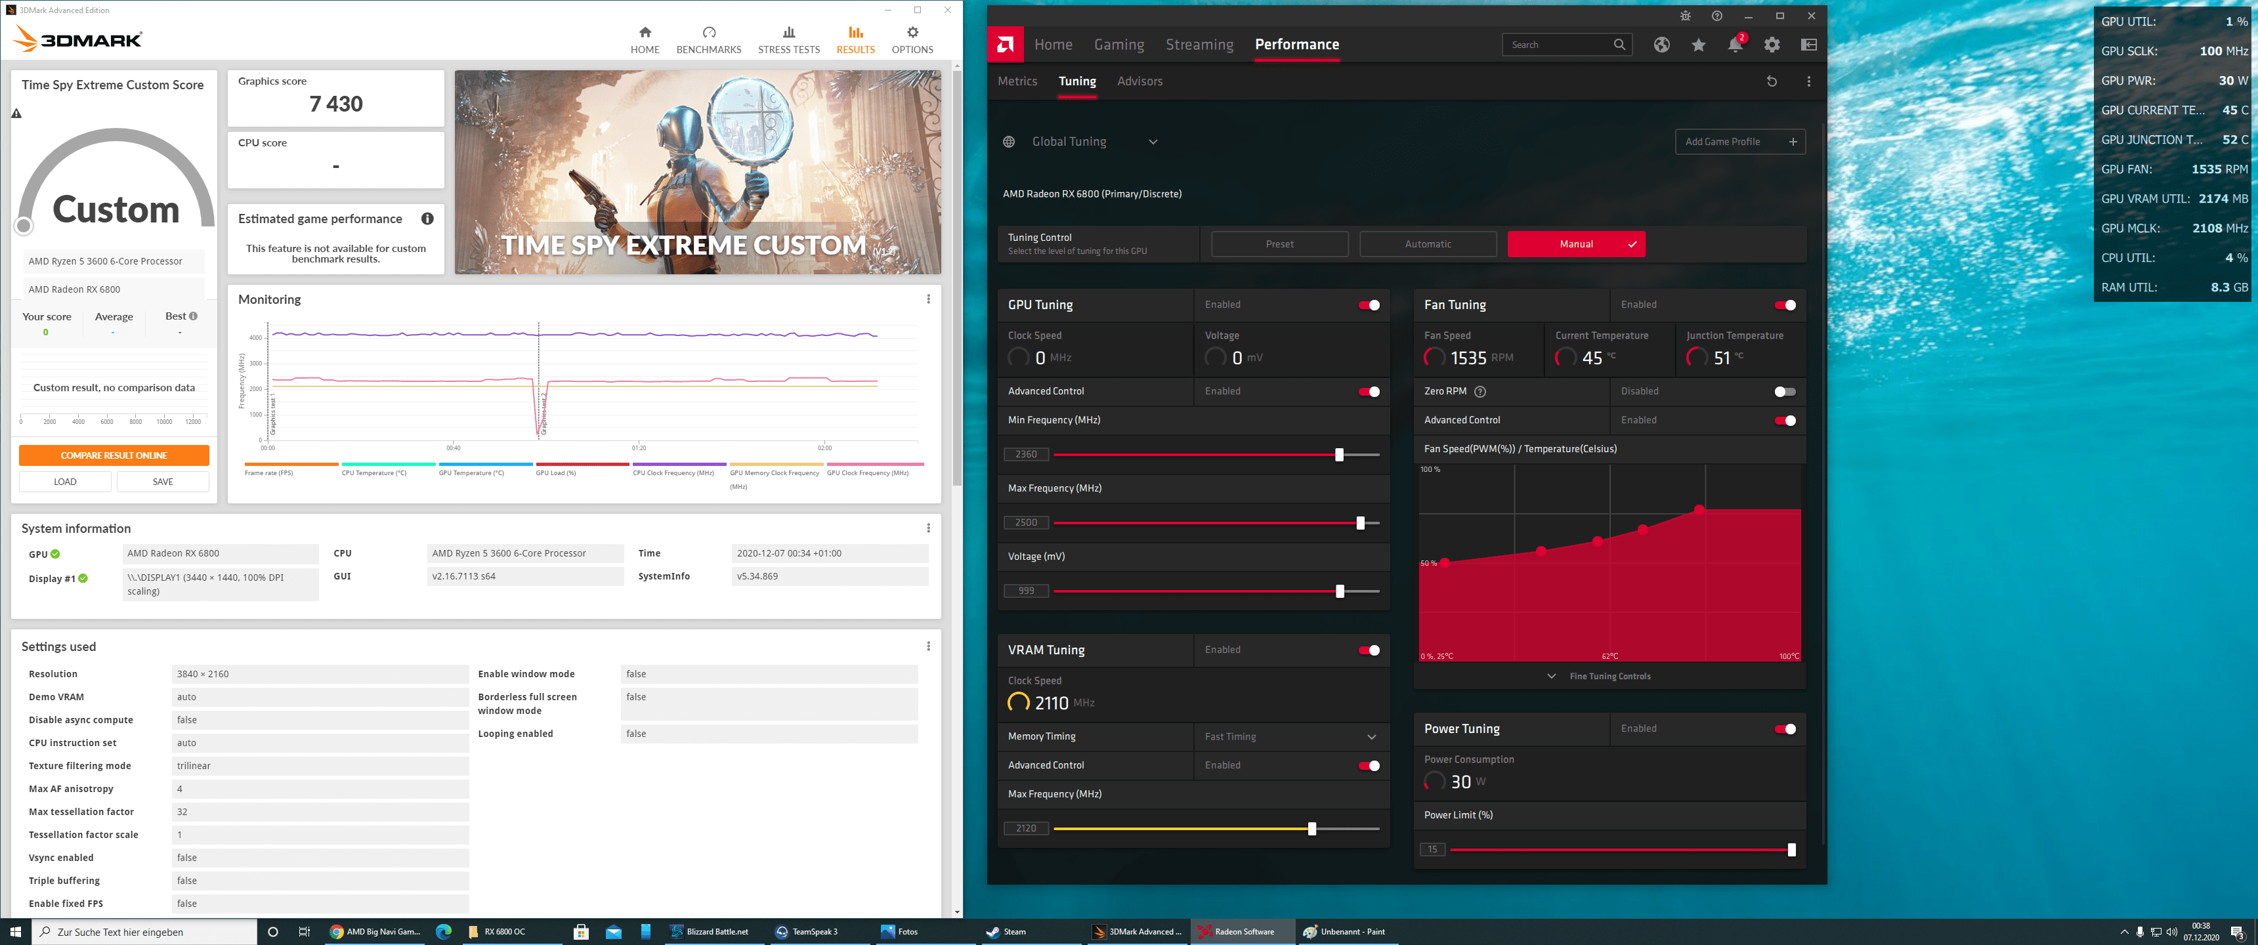Toggle GPU Tuning Advanced Control switch
Image resolution: width=2258 pixels, height=945 pixels.
pyautogui.click(x=1369, y=392)
